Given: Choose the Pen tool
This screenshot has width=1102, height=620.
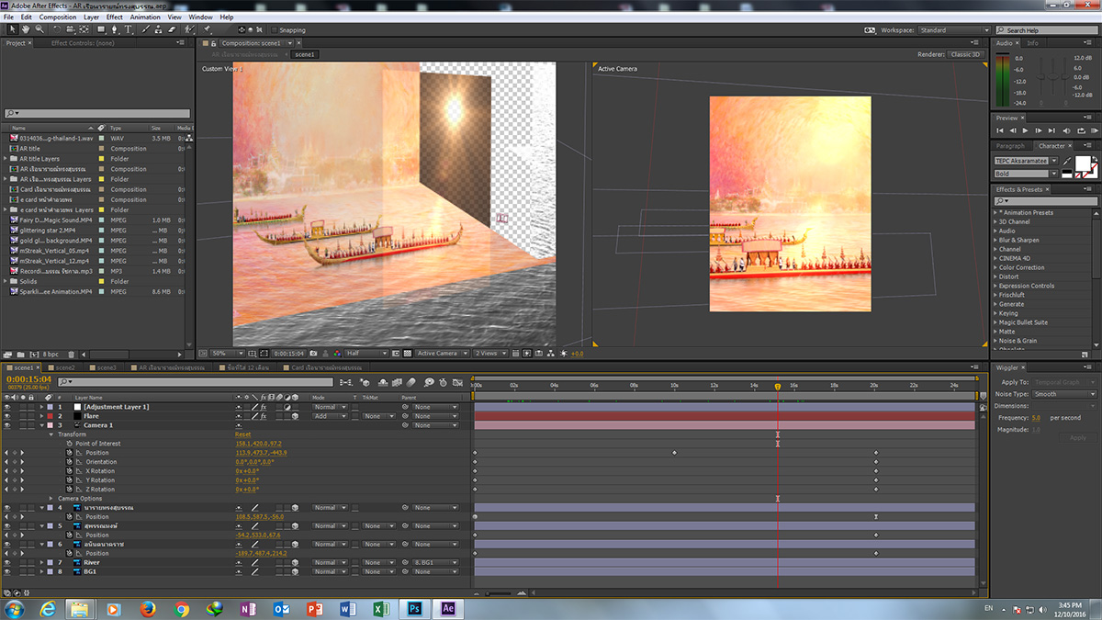Looking at the screenshot, I should click(114, 29).
